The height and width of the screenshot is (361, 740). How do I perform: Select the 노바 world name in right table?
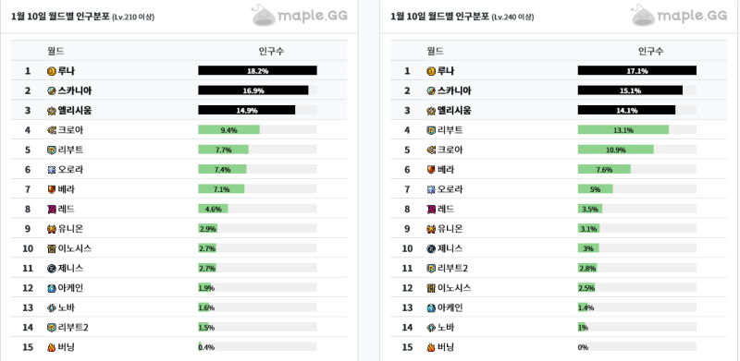pos(446,328)
